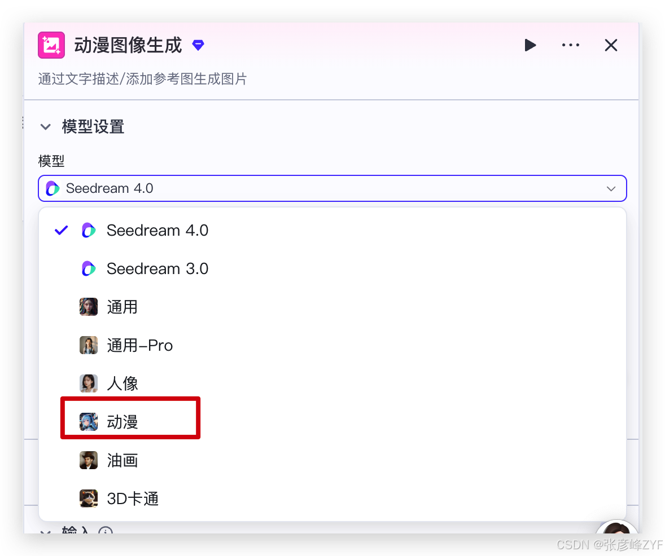Click the Seedream 4.0 option logo icon
The image size is (665, 556).
pos(88,231)
